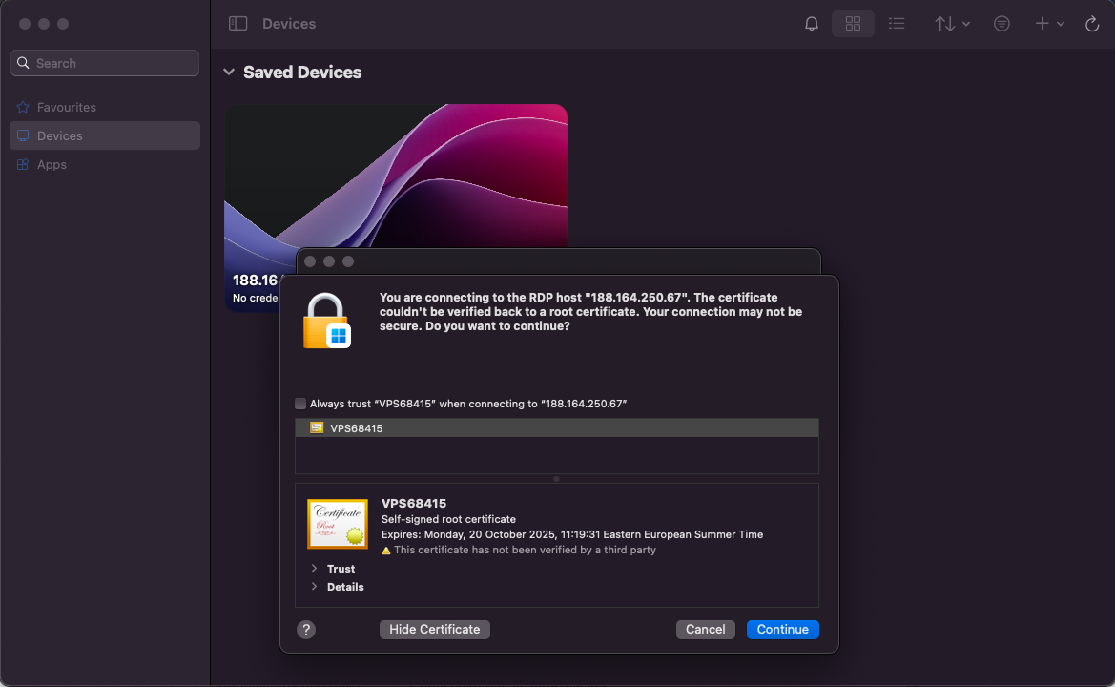Refresh the devices list
The width and height of the screenshot is (1115, 687).
pos(1092,24)
